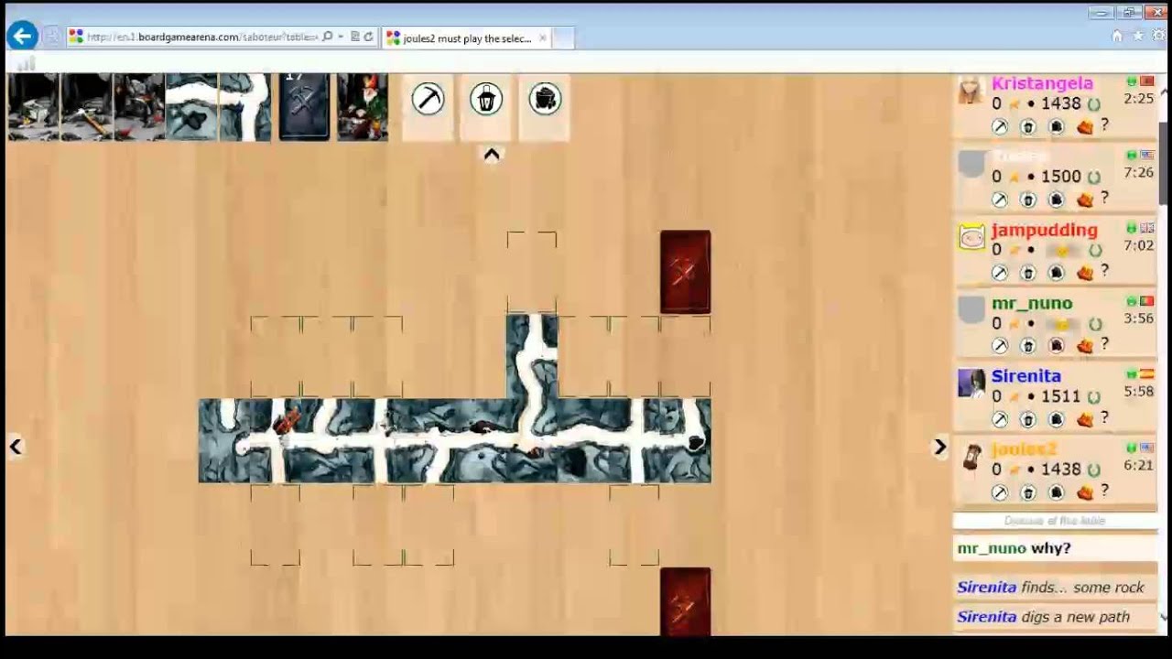1172x659 pixels.
Task: Click the lantern icon in the 1500-rated player's row
Action: [x=1028, y=200]
